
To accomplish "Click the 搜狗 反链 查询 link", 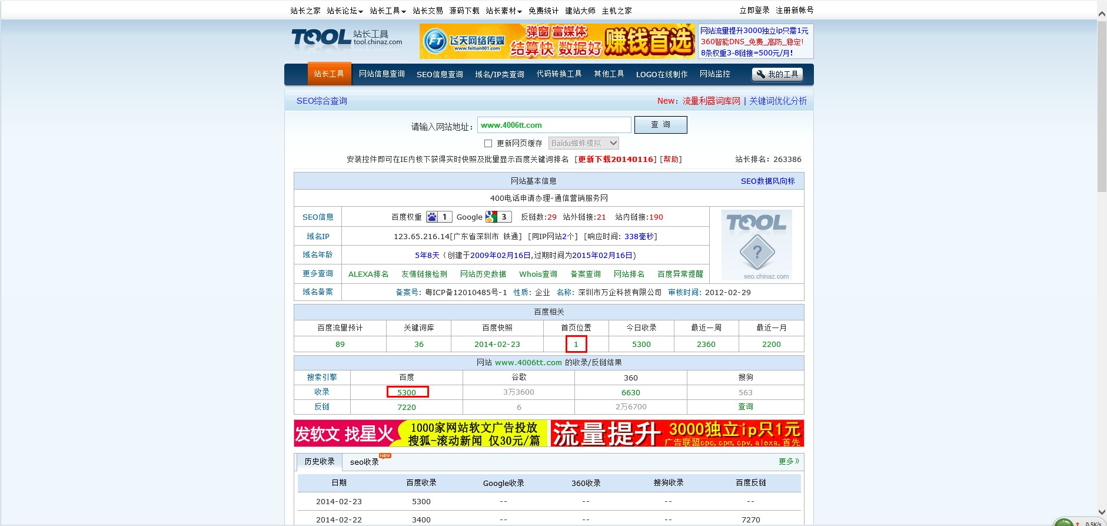I will (746, 407).
